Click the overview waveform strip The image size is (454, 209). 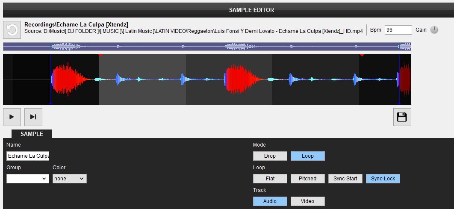[207, 46]
